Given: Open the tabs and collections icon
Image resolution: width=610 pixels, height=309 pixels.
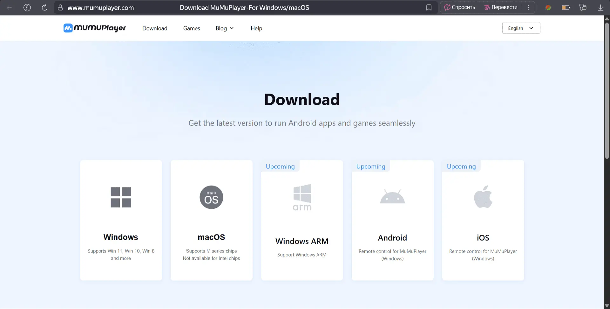Looking at the screenshot, I should (x=583, y=8).
